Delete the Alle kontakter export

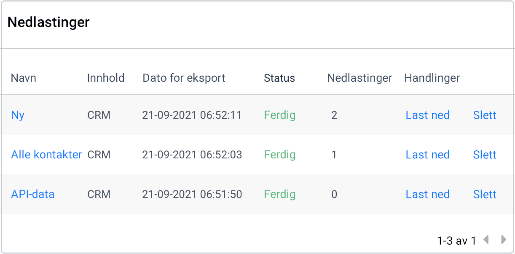click(484, 155)
